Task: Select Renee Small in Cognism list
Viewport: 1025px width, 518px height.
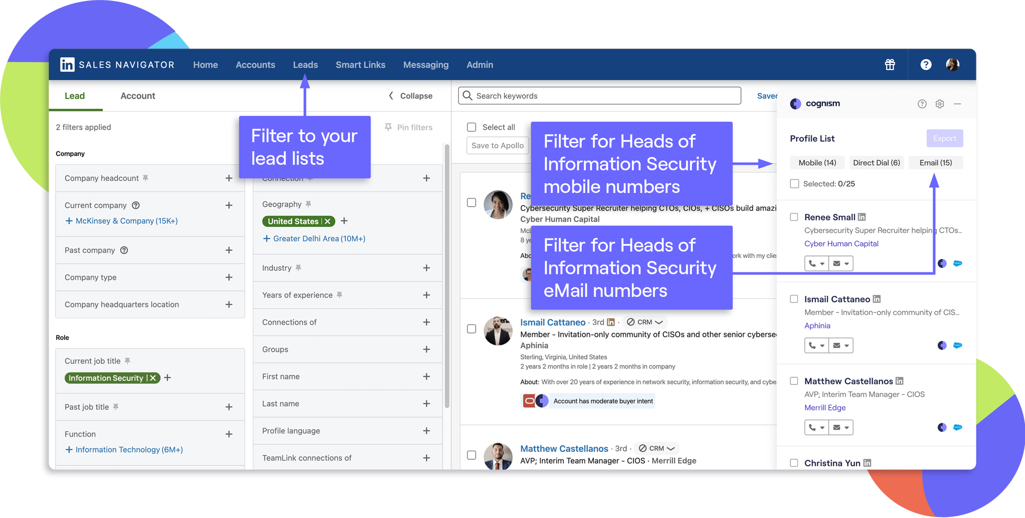Action: (x=794, y=217)
